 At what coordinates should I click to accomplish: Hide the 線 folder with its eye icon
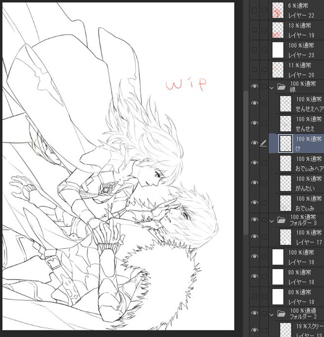click(255, 86)
